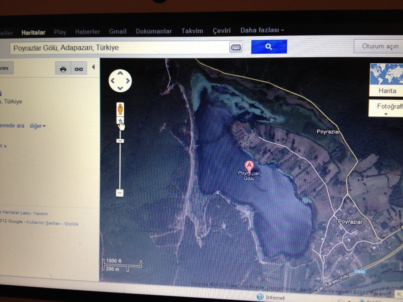
Task: Collapse the left side panel arrow
Action: [x=93, y=67]
